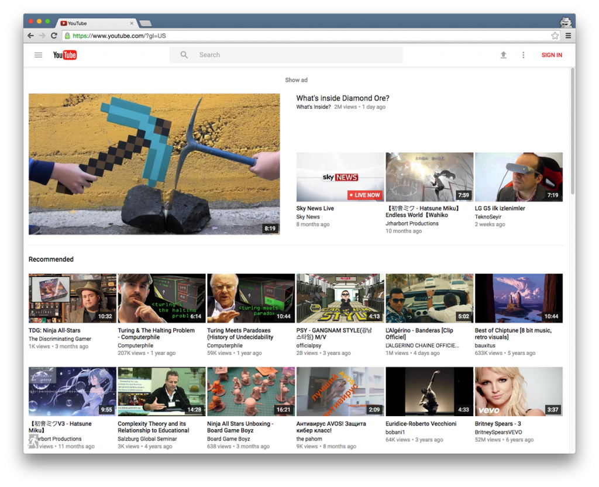
Task: Open What's inside Diamond Ore? title
Action: click(342, 98)
